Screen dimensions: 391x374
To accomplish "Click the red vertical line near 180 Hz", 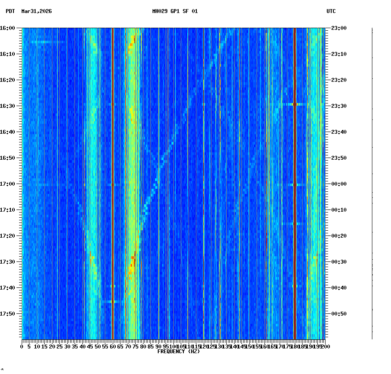I will tap(294, 173).
